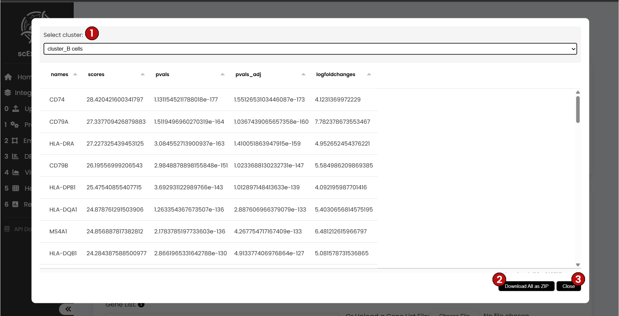This screenshot has width=619, height=316.
Task: Collapse the sidebar with the chevron button
Action: pos(68,309)
